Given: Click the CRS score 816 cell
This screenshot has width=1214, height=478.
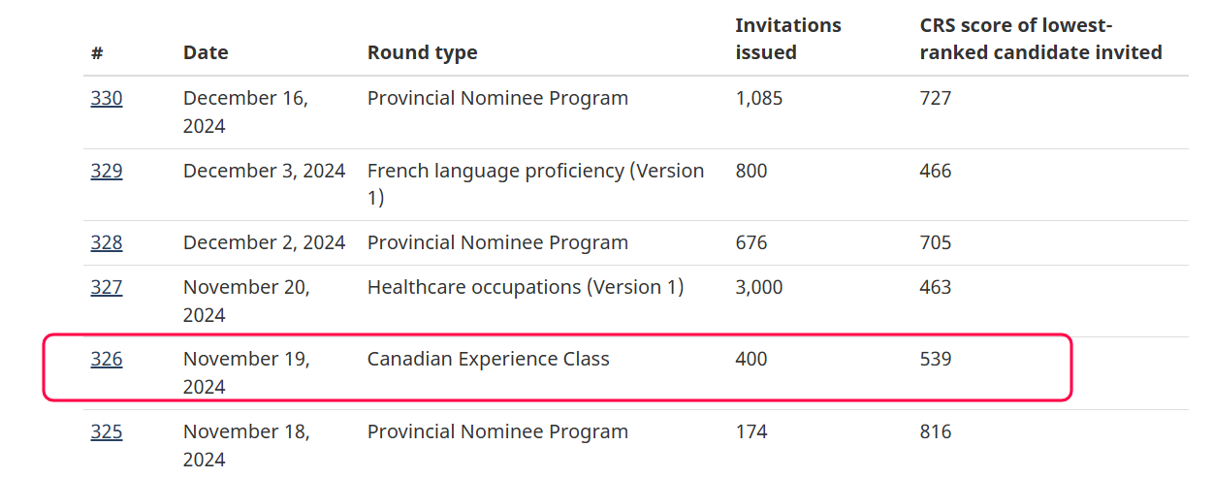Looking at the screenshot, I should click(936, 431).
